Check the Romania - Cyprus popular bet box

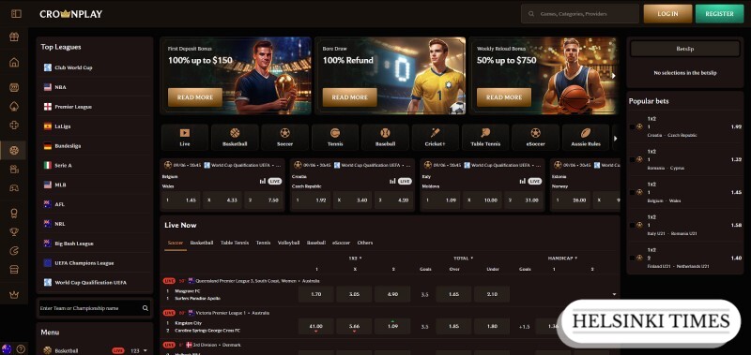coord(632,159)
